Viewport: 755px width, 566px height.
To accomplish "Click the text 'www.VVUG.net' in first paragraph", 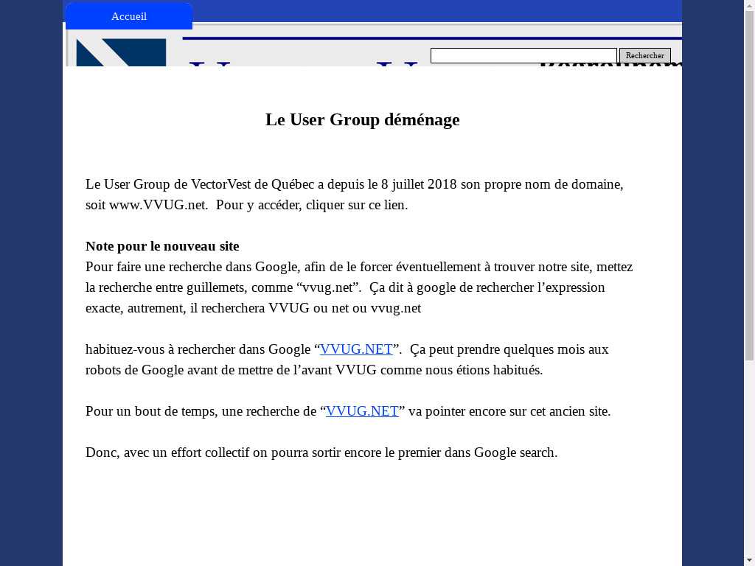I will coord(158,205).
